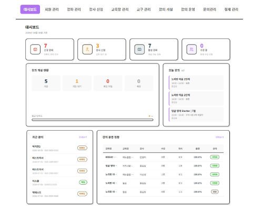Click the green status badge for 미스콜 inquiry
The width and height of the screenshot is (263, 210).
(x=83, y=182)
